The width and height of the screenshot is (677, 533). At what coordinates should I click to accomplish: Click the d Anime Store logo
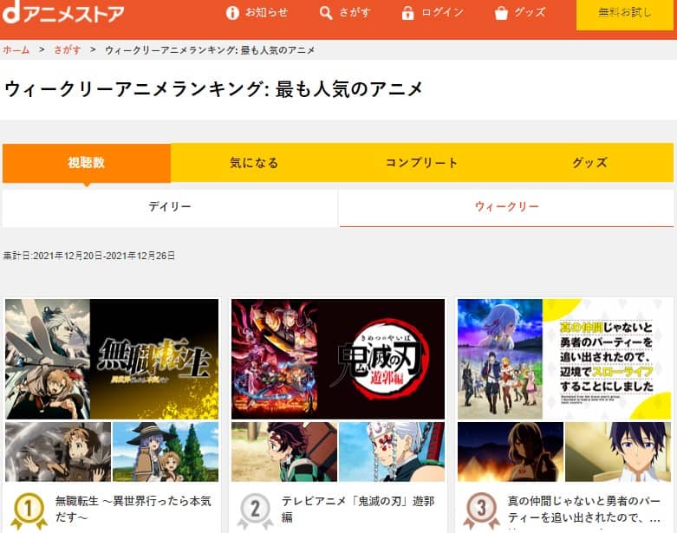[63, 13]
